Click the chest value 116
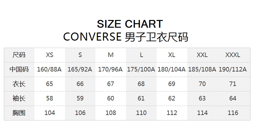The image size is (254, 124). [x=233, y=113]
